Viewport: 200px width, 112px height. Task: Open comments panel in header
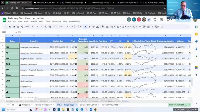coord(161,20)
